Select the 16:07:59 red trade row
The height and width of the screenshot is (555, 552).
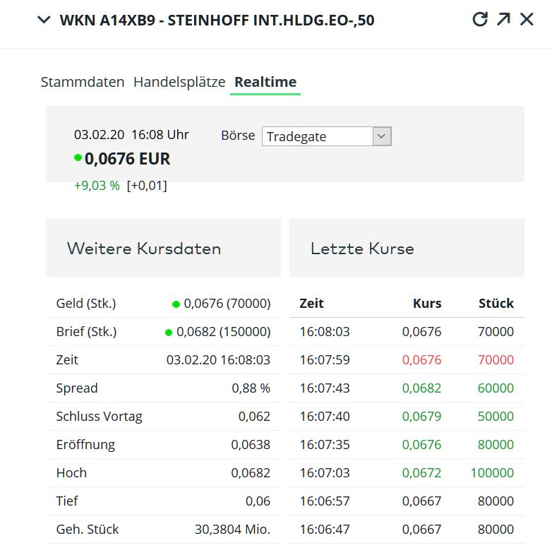point(407,360)
